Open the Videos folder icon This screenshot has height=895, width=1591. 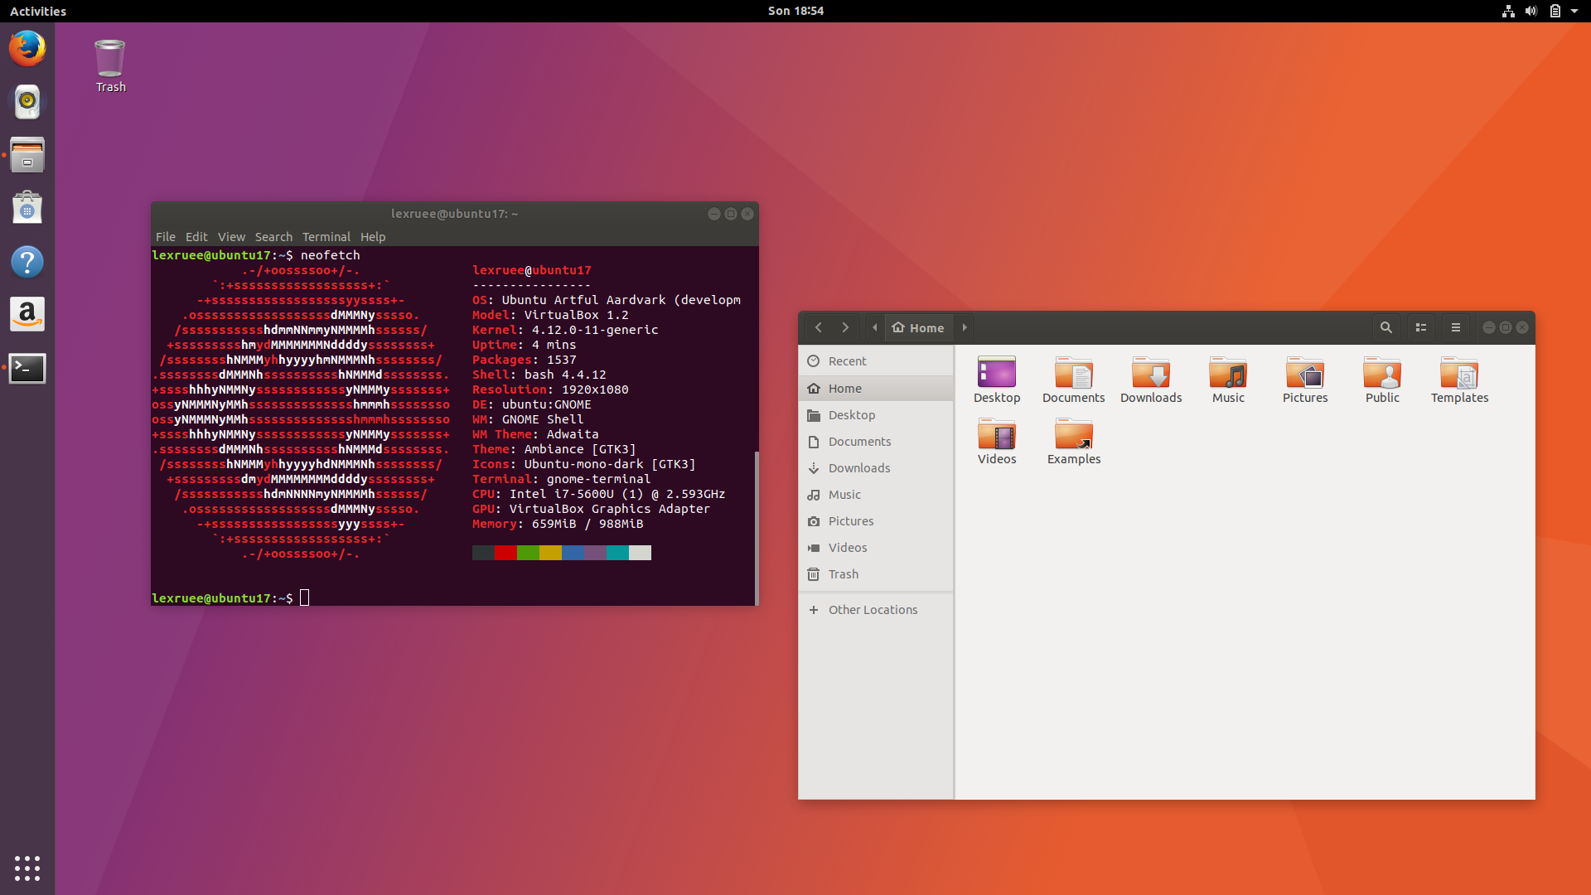[997, 436]
